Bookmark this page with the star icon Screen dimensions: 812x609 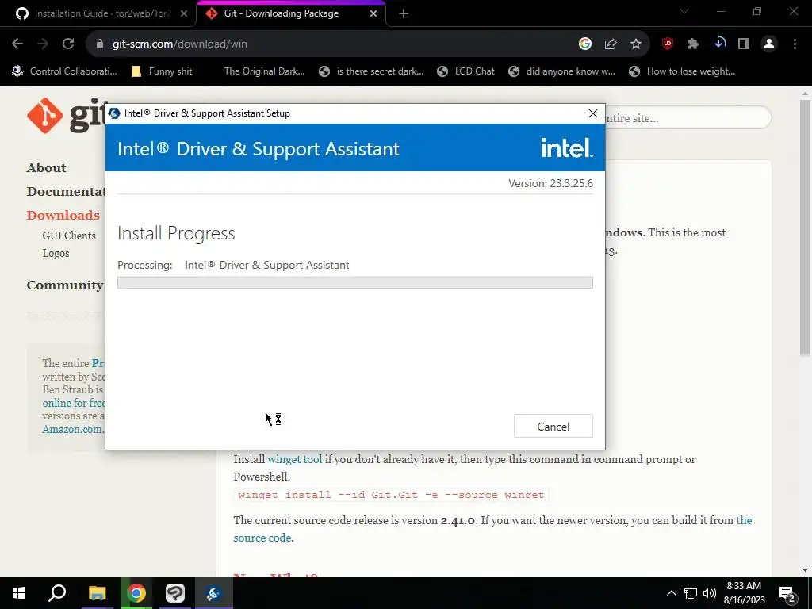pos(636,44)
